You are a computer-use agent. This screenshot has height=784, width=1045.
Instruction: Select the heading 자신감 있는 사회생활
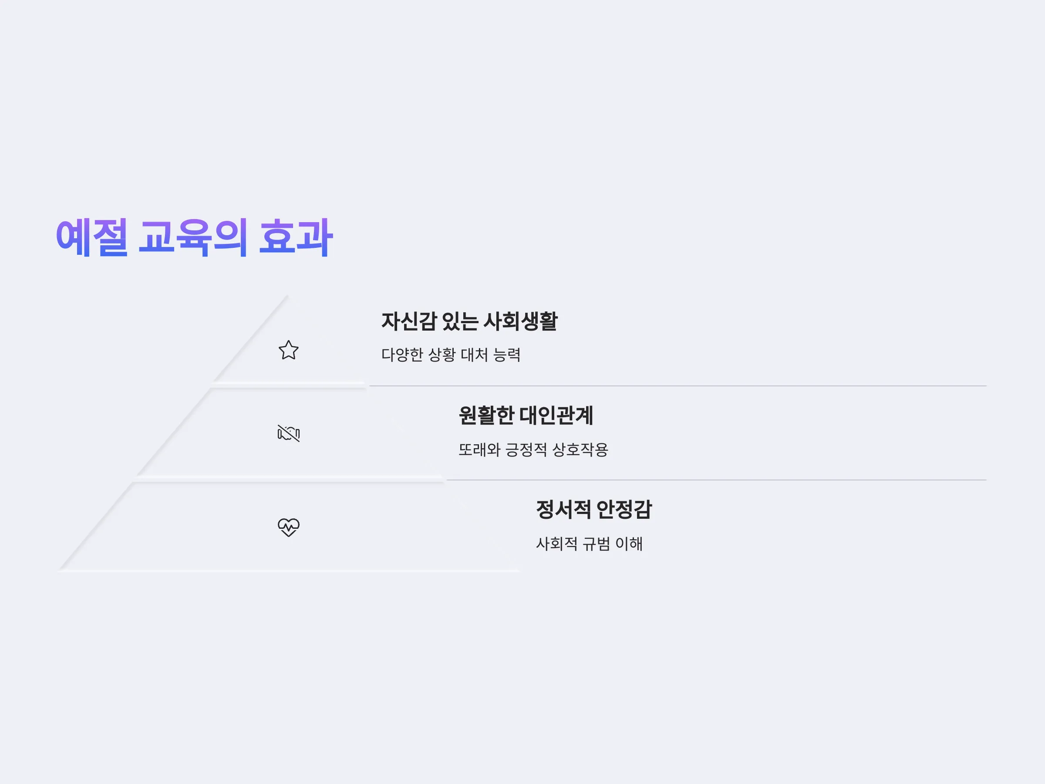coord(469,321)
